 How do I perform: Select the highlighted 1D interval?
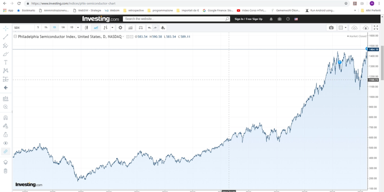[54, 28]
